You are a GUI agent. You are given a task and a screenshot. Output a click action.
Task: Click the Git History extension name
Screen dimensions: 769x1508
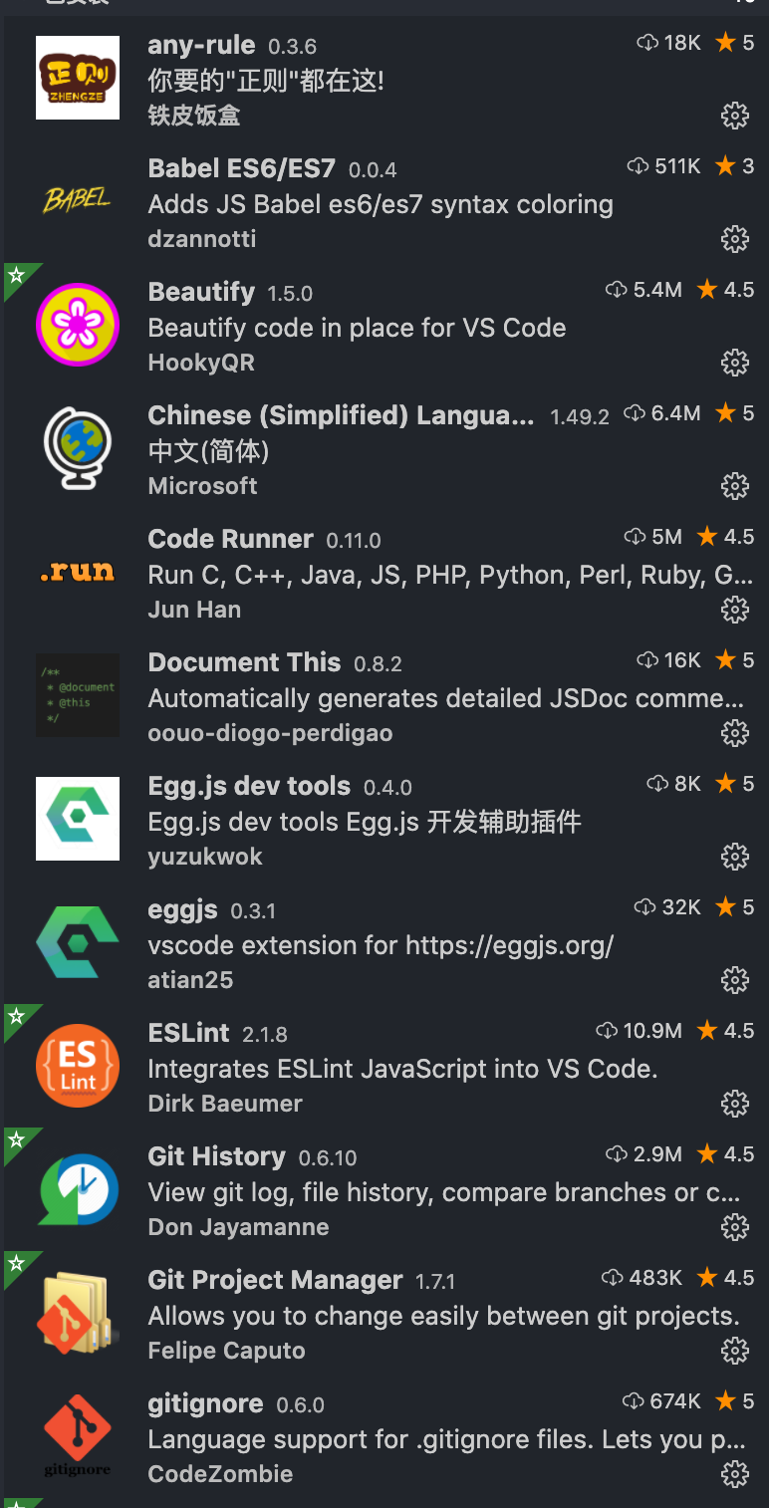coord(216,1156)
